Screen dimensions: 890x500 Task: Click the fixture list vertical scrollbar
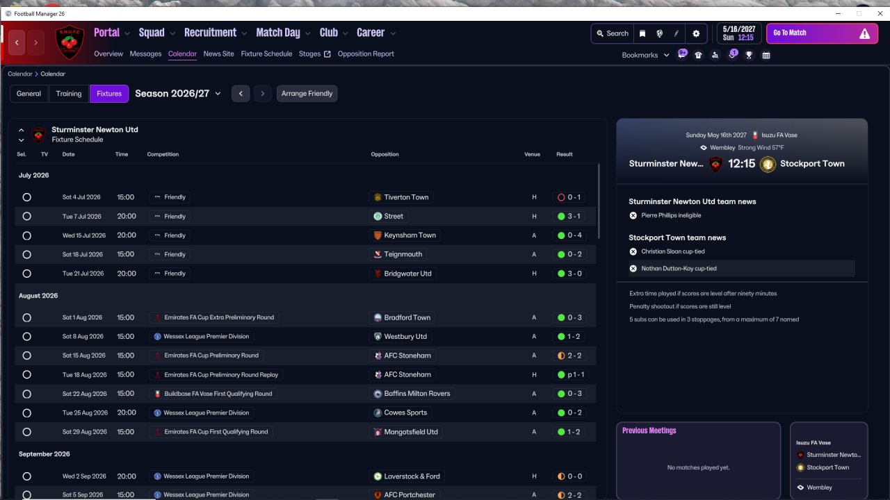pyautogui.click(x=599, y=201)
